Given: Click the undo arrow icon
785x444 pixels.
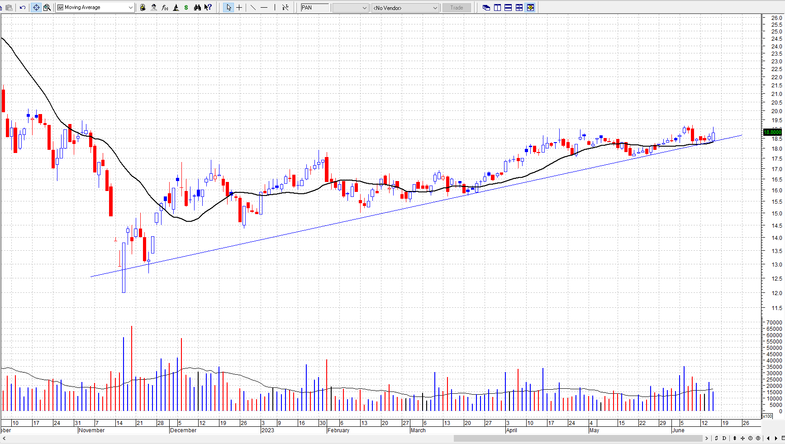Looking at the screenshot, I should (x=22, y=7).
